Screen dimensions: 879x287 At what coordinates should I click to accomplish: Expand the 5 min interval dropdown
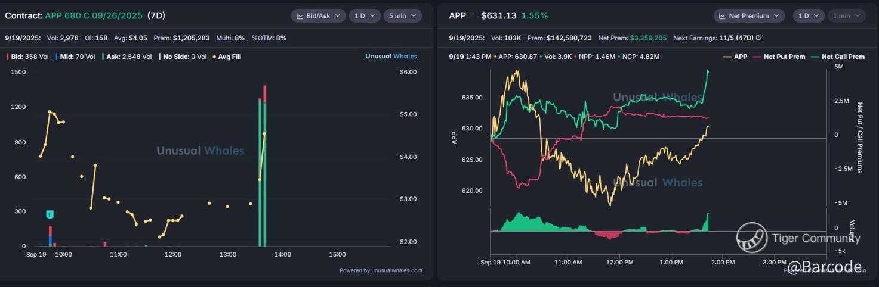tap(402, 16)
